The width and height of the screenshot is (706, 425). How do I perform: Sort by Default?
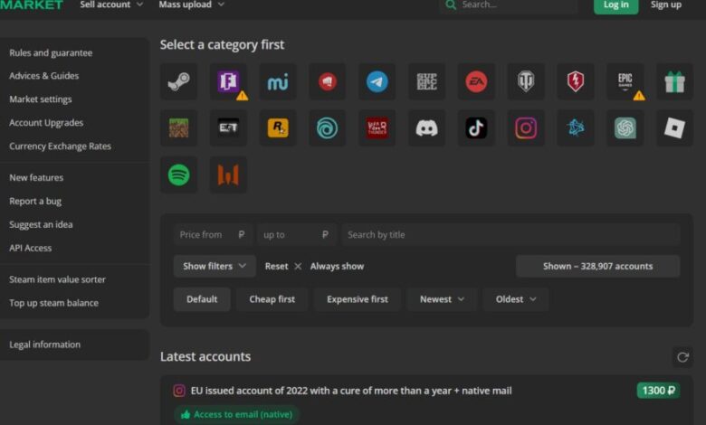(202, 299)
